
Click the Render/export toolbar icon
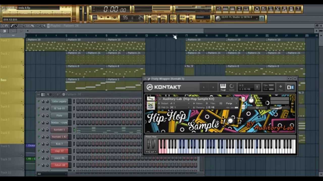(x=271, y=9)
